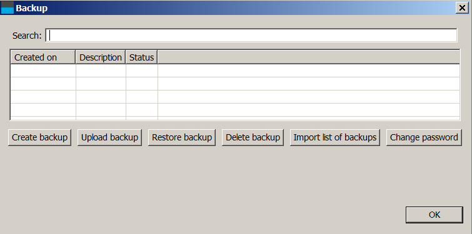Viewport: 472px width, 234px height.
Task: Confirm with the OK button
Action: [434, 215]
